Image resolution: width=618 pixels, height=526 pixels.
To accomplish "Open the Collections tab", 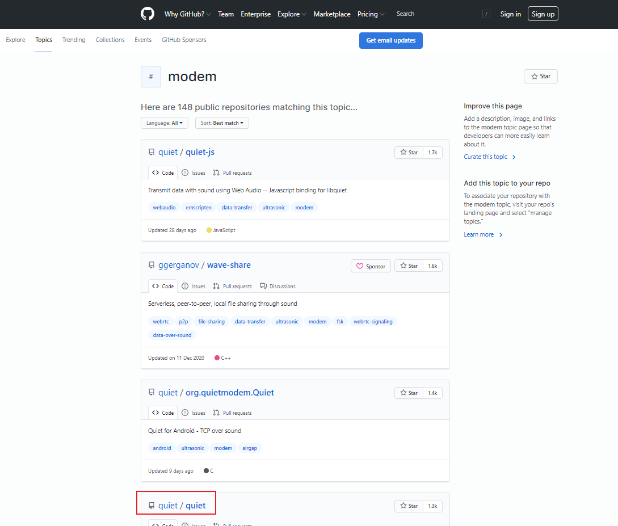I will 110,40.
